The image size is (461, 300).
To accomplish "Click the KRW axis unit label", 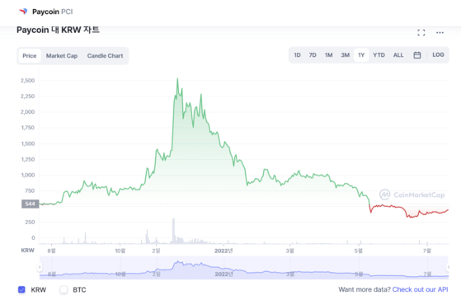I will (28, 251).
